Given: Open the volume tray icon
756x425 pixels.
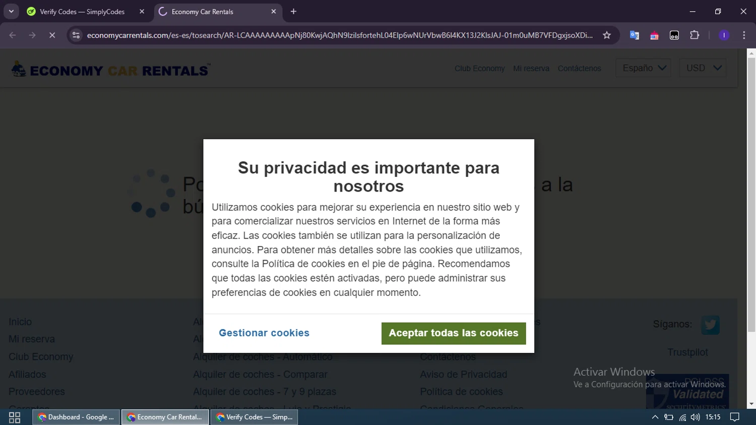Looking at the screenshot, I should (x=696, y=417).
